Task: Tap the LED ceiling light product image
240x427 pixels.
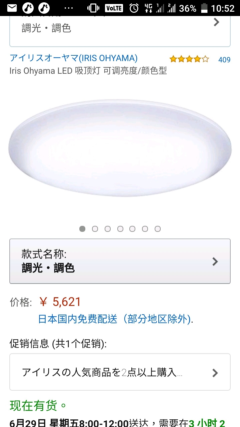Action: point(120,148)
